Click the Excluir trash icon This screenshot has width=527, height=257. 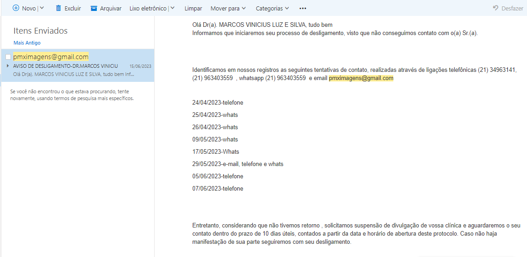(x=59, y=8)
